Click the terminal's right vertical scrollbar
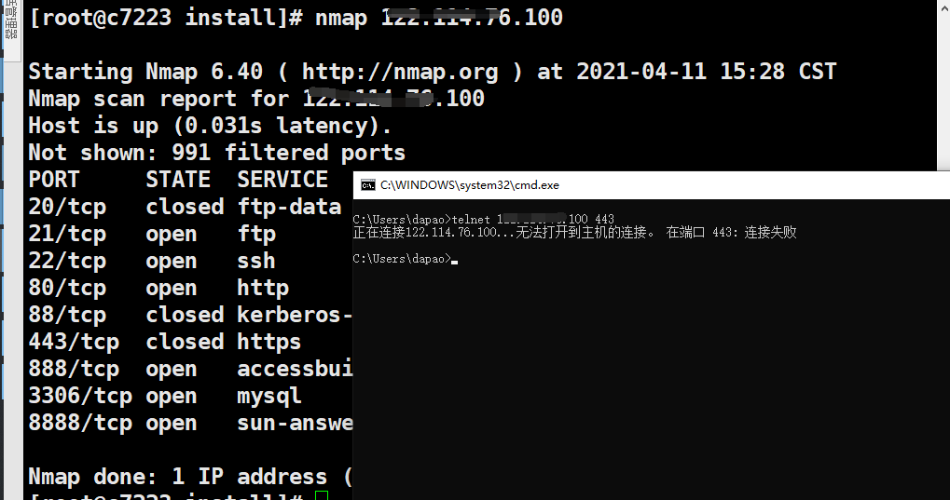 pyautogui.click(x=943, y=85)
